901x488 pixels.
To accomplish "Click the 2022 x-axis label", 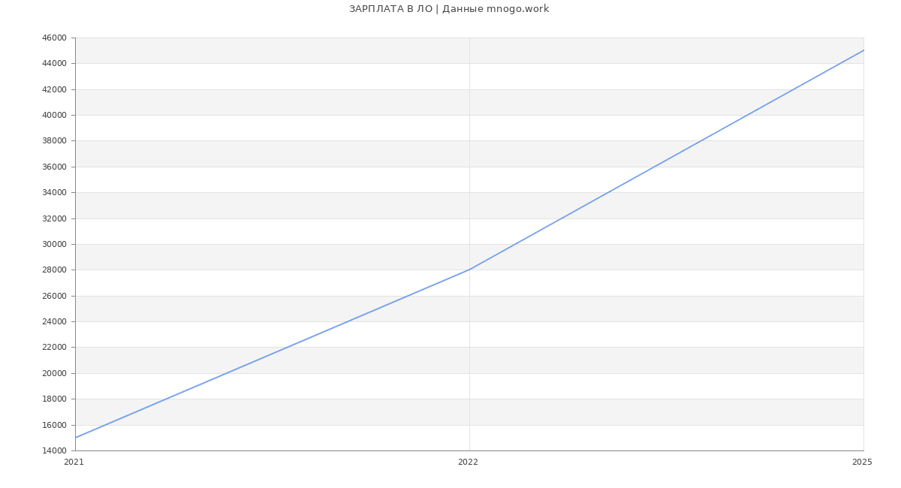I will point(468,462).
